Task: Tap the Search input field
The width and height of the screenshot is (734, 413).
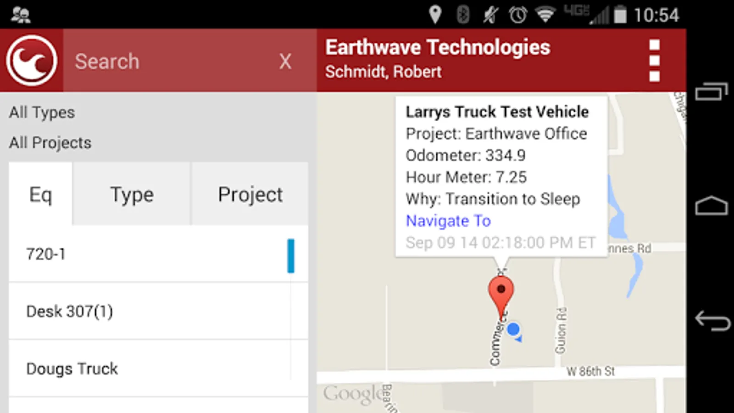Action: coord(170,61)
